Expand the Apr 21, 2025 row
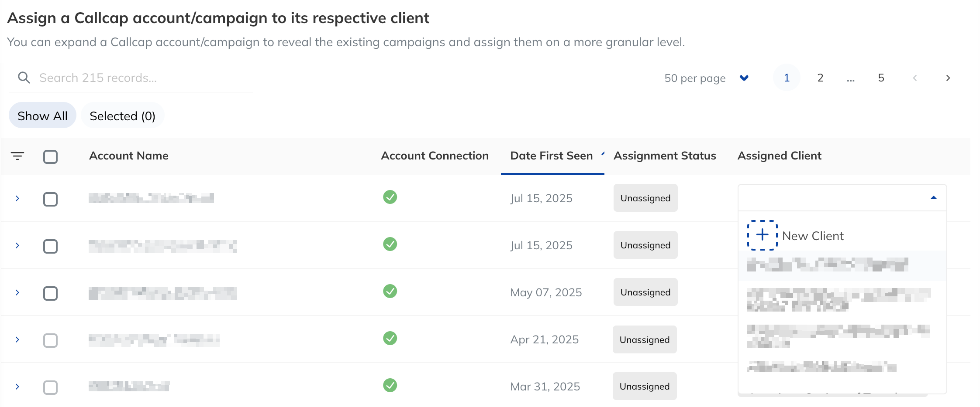Image resolution: width=980 pixels, height=407 pixels. pyautogui.click(x=17, y=339)
